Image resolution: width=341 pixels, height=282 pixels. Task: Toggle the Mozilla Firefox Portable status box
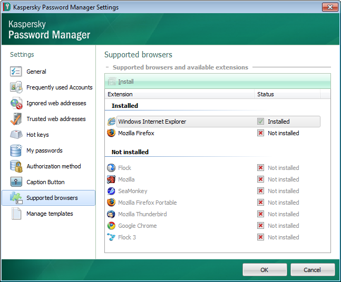pyautogui.click(x=260, y=203)
